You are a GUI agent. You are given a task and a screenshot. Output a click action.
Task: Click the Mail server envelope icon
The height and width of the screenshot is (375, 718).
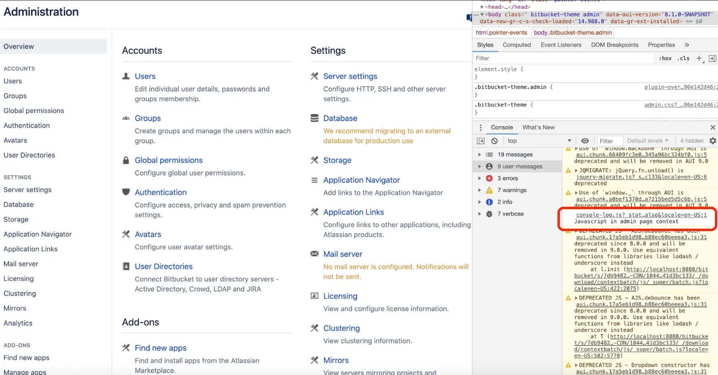(315, 254)
